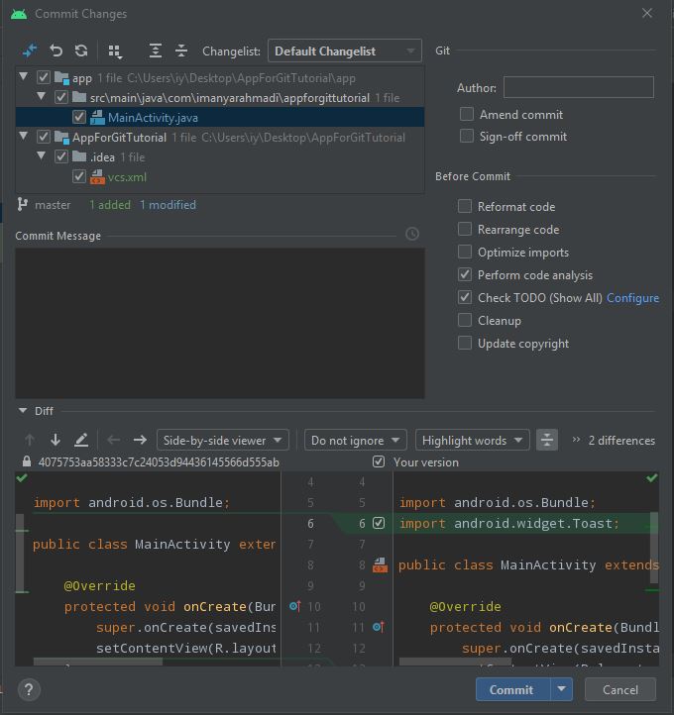Enable Update copyright option
674x715 pixels.
click(x=465, y=343)
